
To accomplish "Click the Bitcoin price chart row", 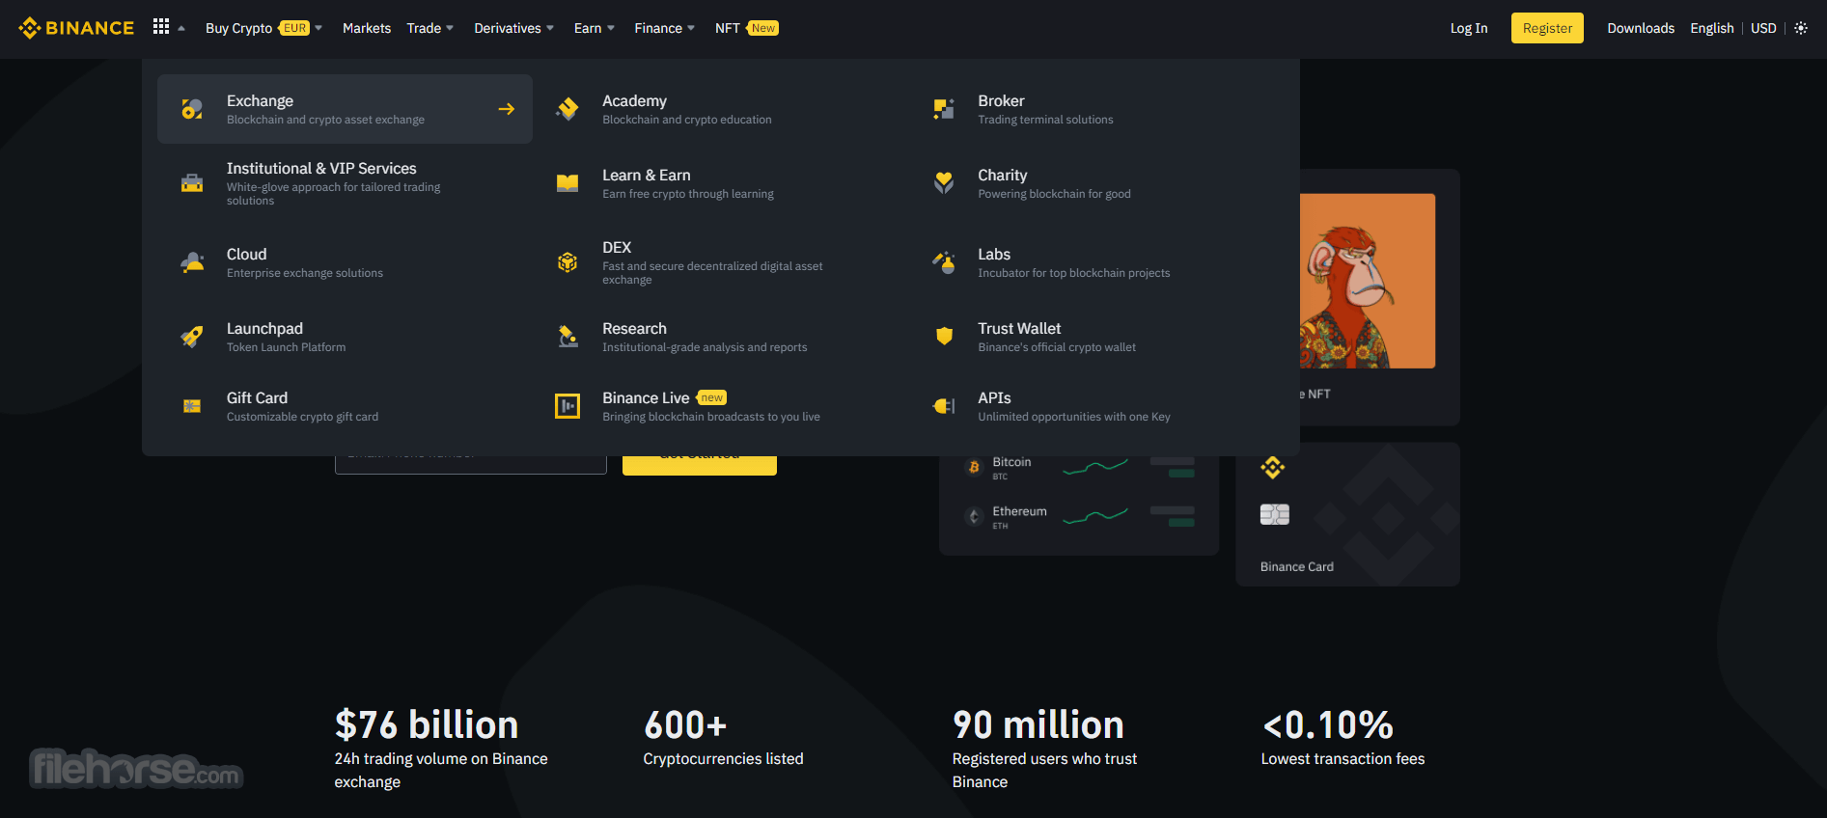I will [1079, 468].
